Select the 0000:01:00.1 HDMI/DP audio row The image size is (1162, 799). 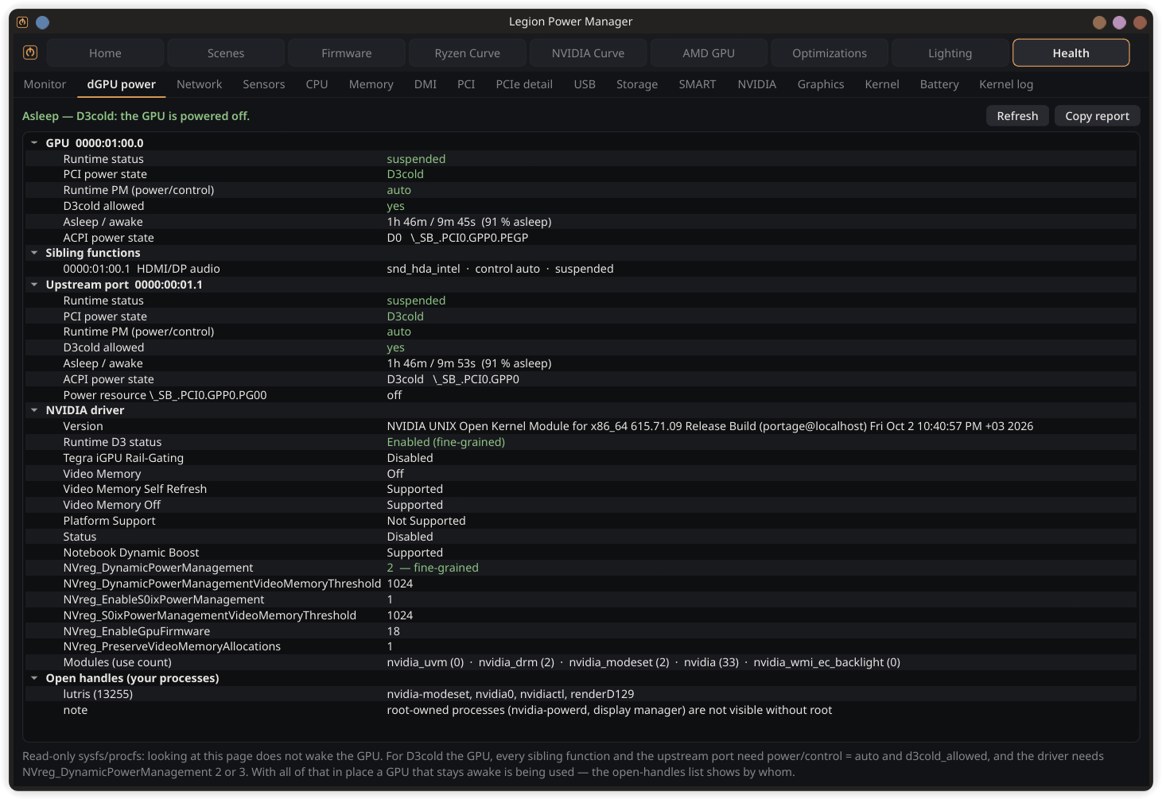click(x=581, y=269)
